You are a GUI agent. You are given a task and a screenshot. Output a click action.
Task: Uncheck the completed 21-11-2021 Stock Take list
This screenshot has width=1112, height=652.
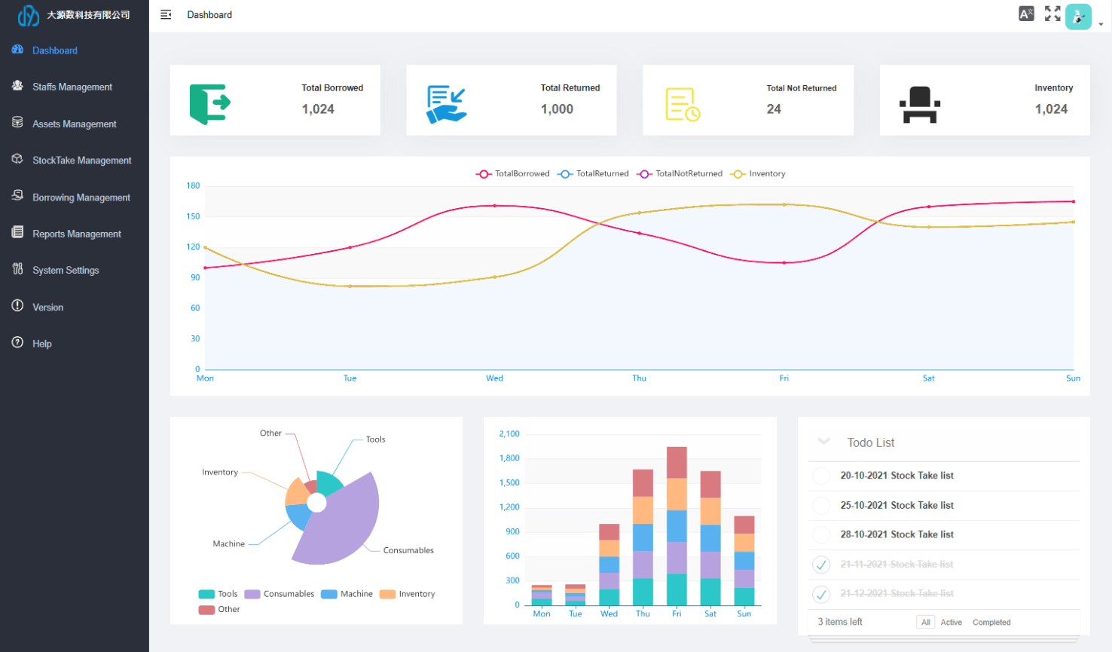click(822, 564)
